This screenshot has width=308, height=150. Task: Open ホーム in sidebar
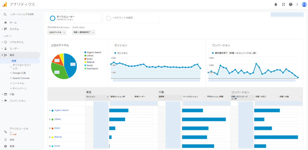[x=13, y=23]
